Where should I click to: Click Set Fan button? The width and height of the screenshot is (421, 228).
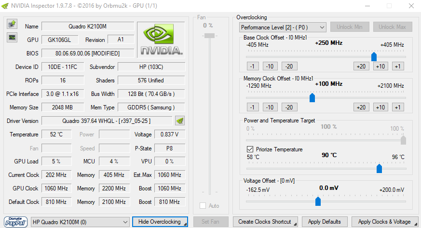pyautogui.click(x=211, y=222)
